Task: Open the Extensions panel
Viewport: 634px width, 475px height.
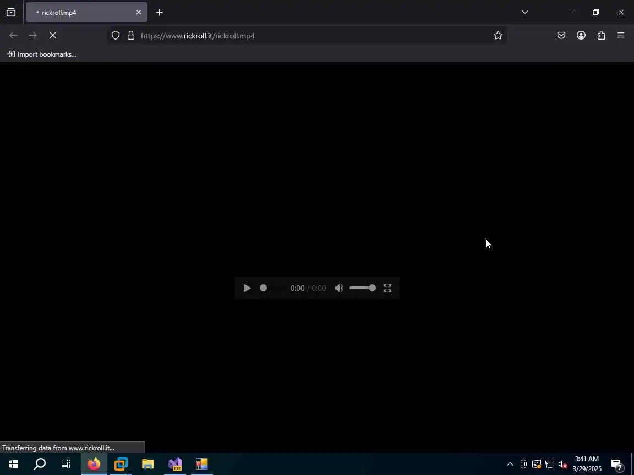Action: point(601,36)
